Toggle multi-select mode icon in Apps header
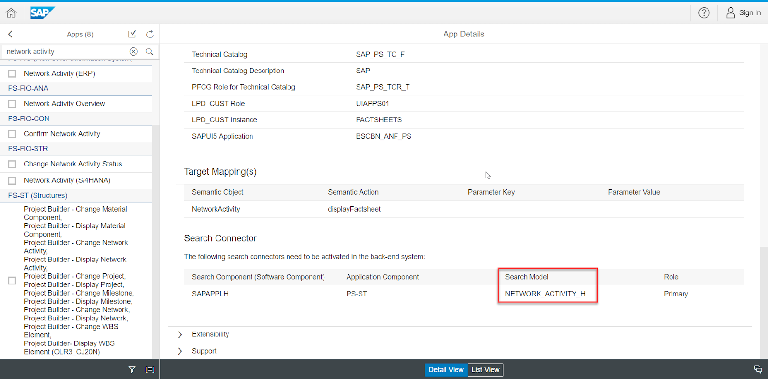Viewport: 768px width, 379px height. pyautogui.click(x=132, y=34)
